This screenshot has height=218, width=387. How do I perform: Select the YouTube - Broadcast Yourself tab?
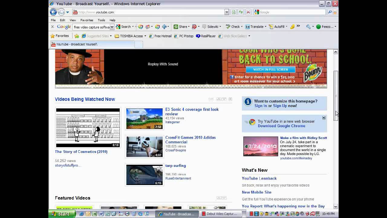point(92,44)
